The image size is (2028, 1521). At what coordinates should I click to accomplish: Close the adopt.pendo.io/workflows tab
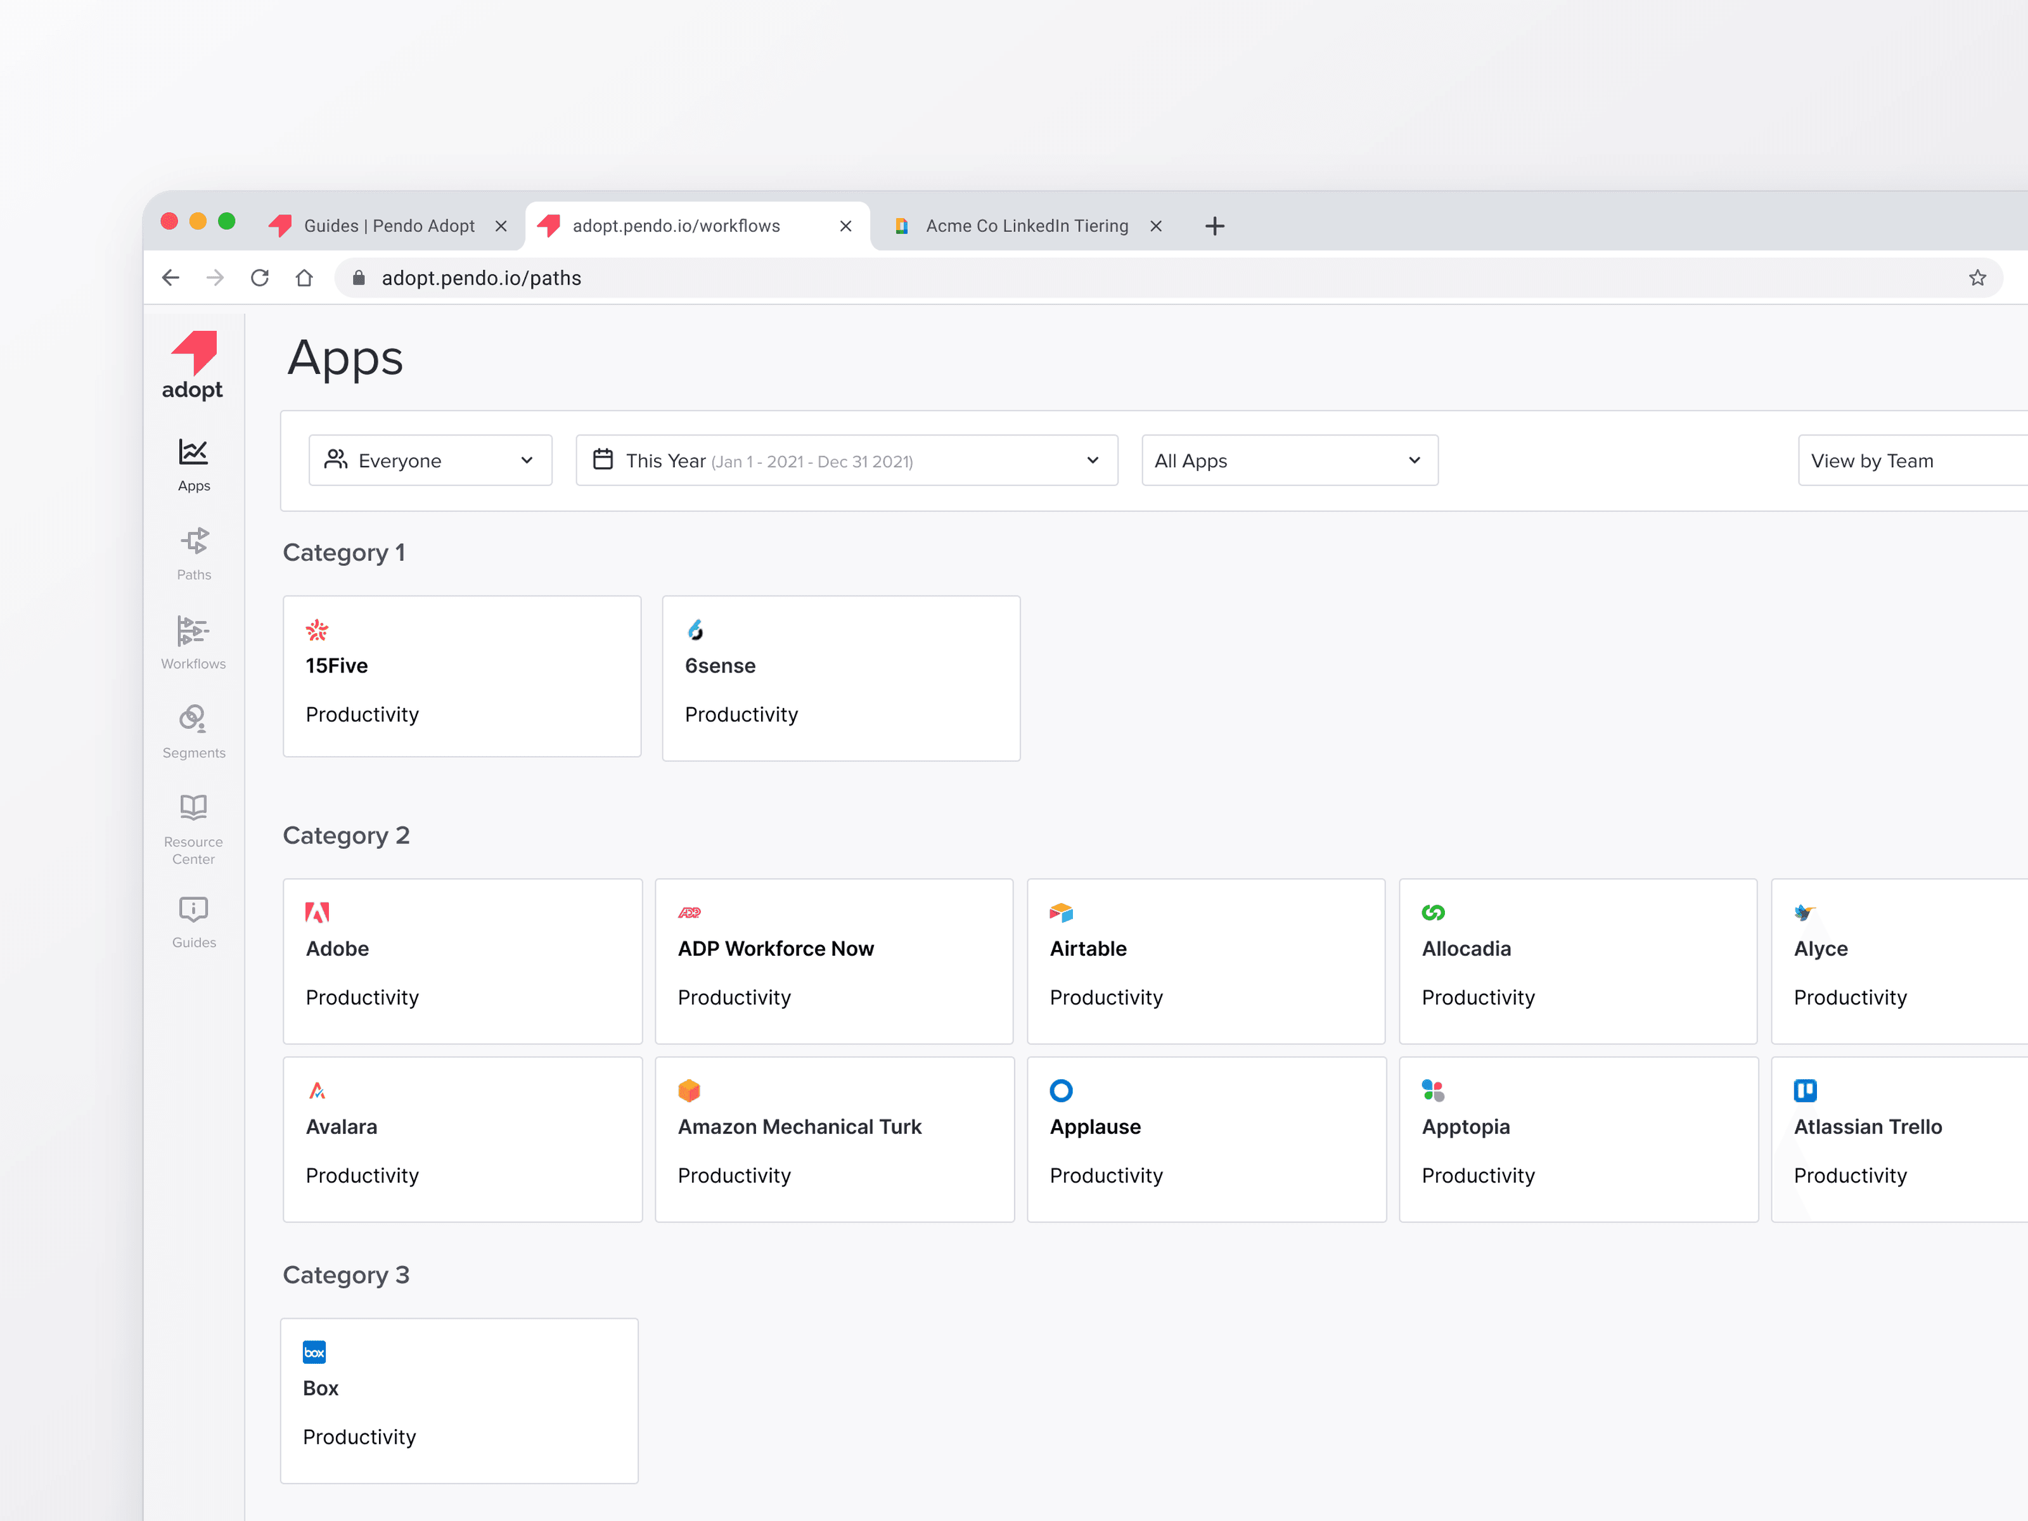(845, 226)
